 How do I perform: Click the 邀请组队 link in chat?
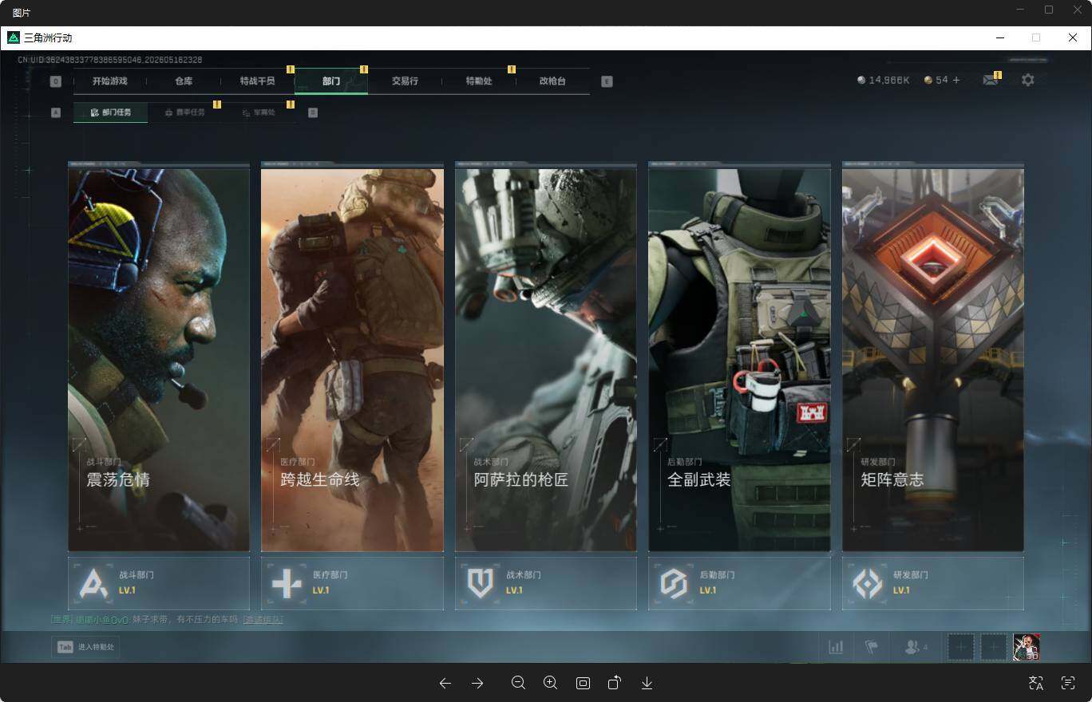click(263, 620)
